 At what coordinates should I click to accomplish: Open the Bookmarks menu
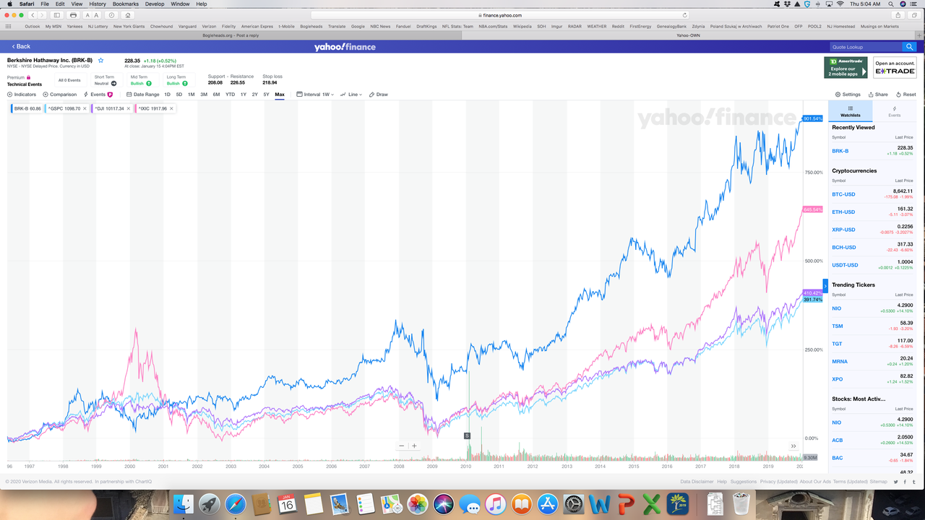(x=125, y=4)
